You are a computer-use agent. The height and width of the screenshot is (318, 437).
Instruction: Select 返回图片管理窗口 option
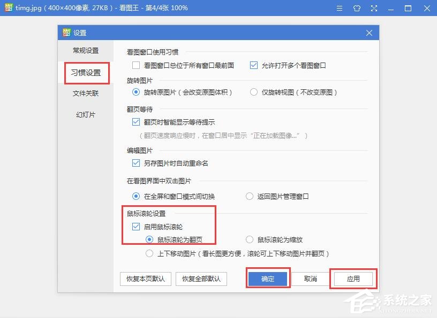coord(249,196)
